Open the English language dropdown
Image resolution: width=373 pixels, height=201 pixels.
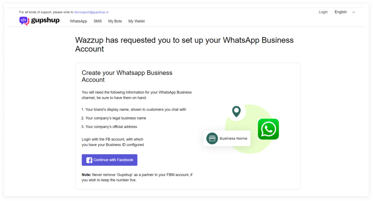[341, 12]
